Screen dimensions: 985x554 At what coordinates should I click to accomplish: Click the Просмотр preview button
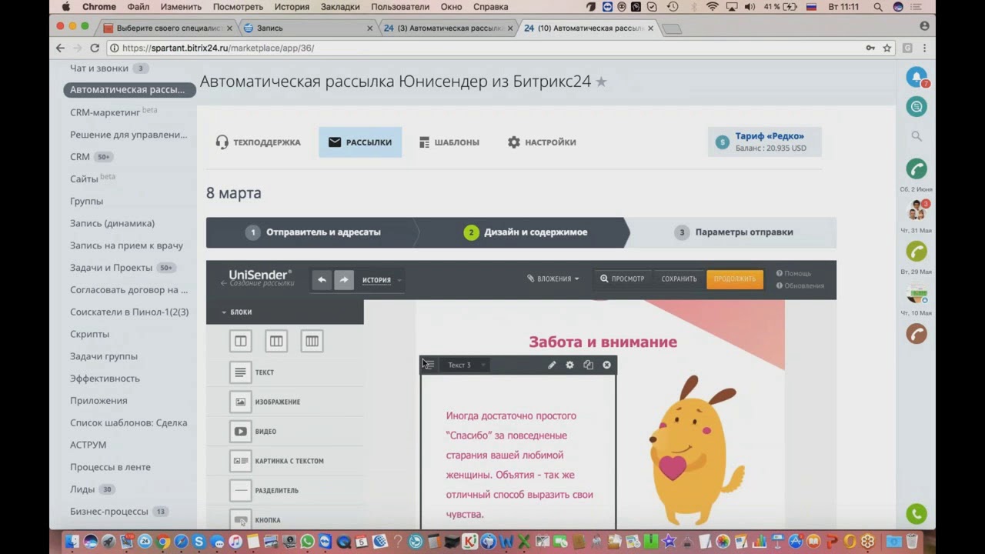tap(622, 279)
